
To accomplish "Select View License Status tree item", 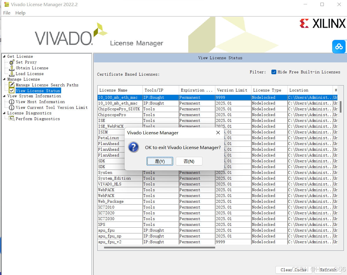I will coord(38,91).
